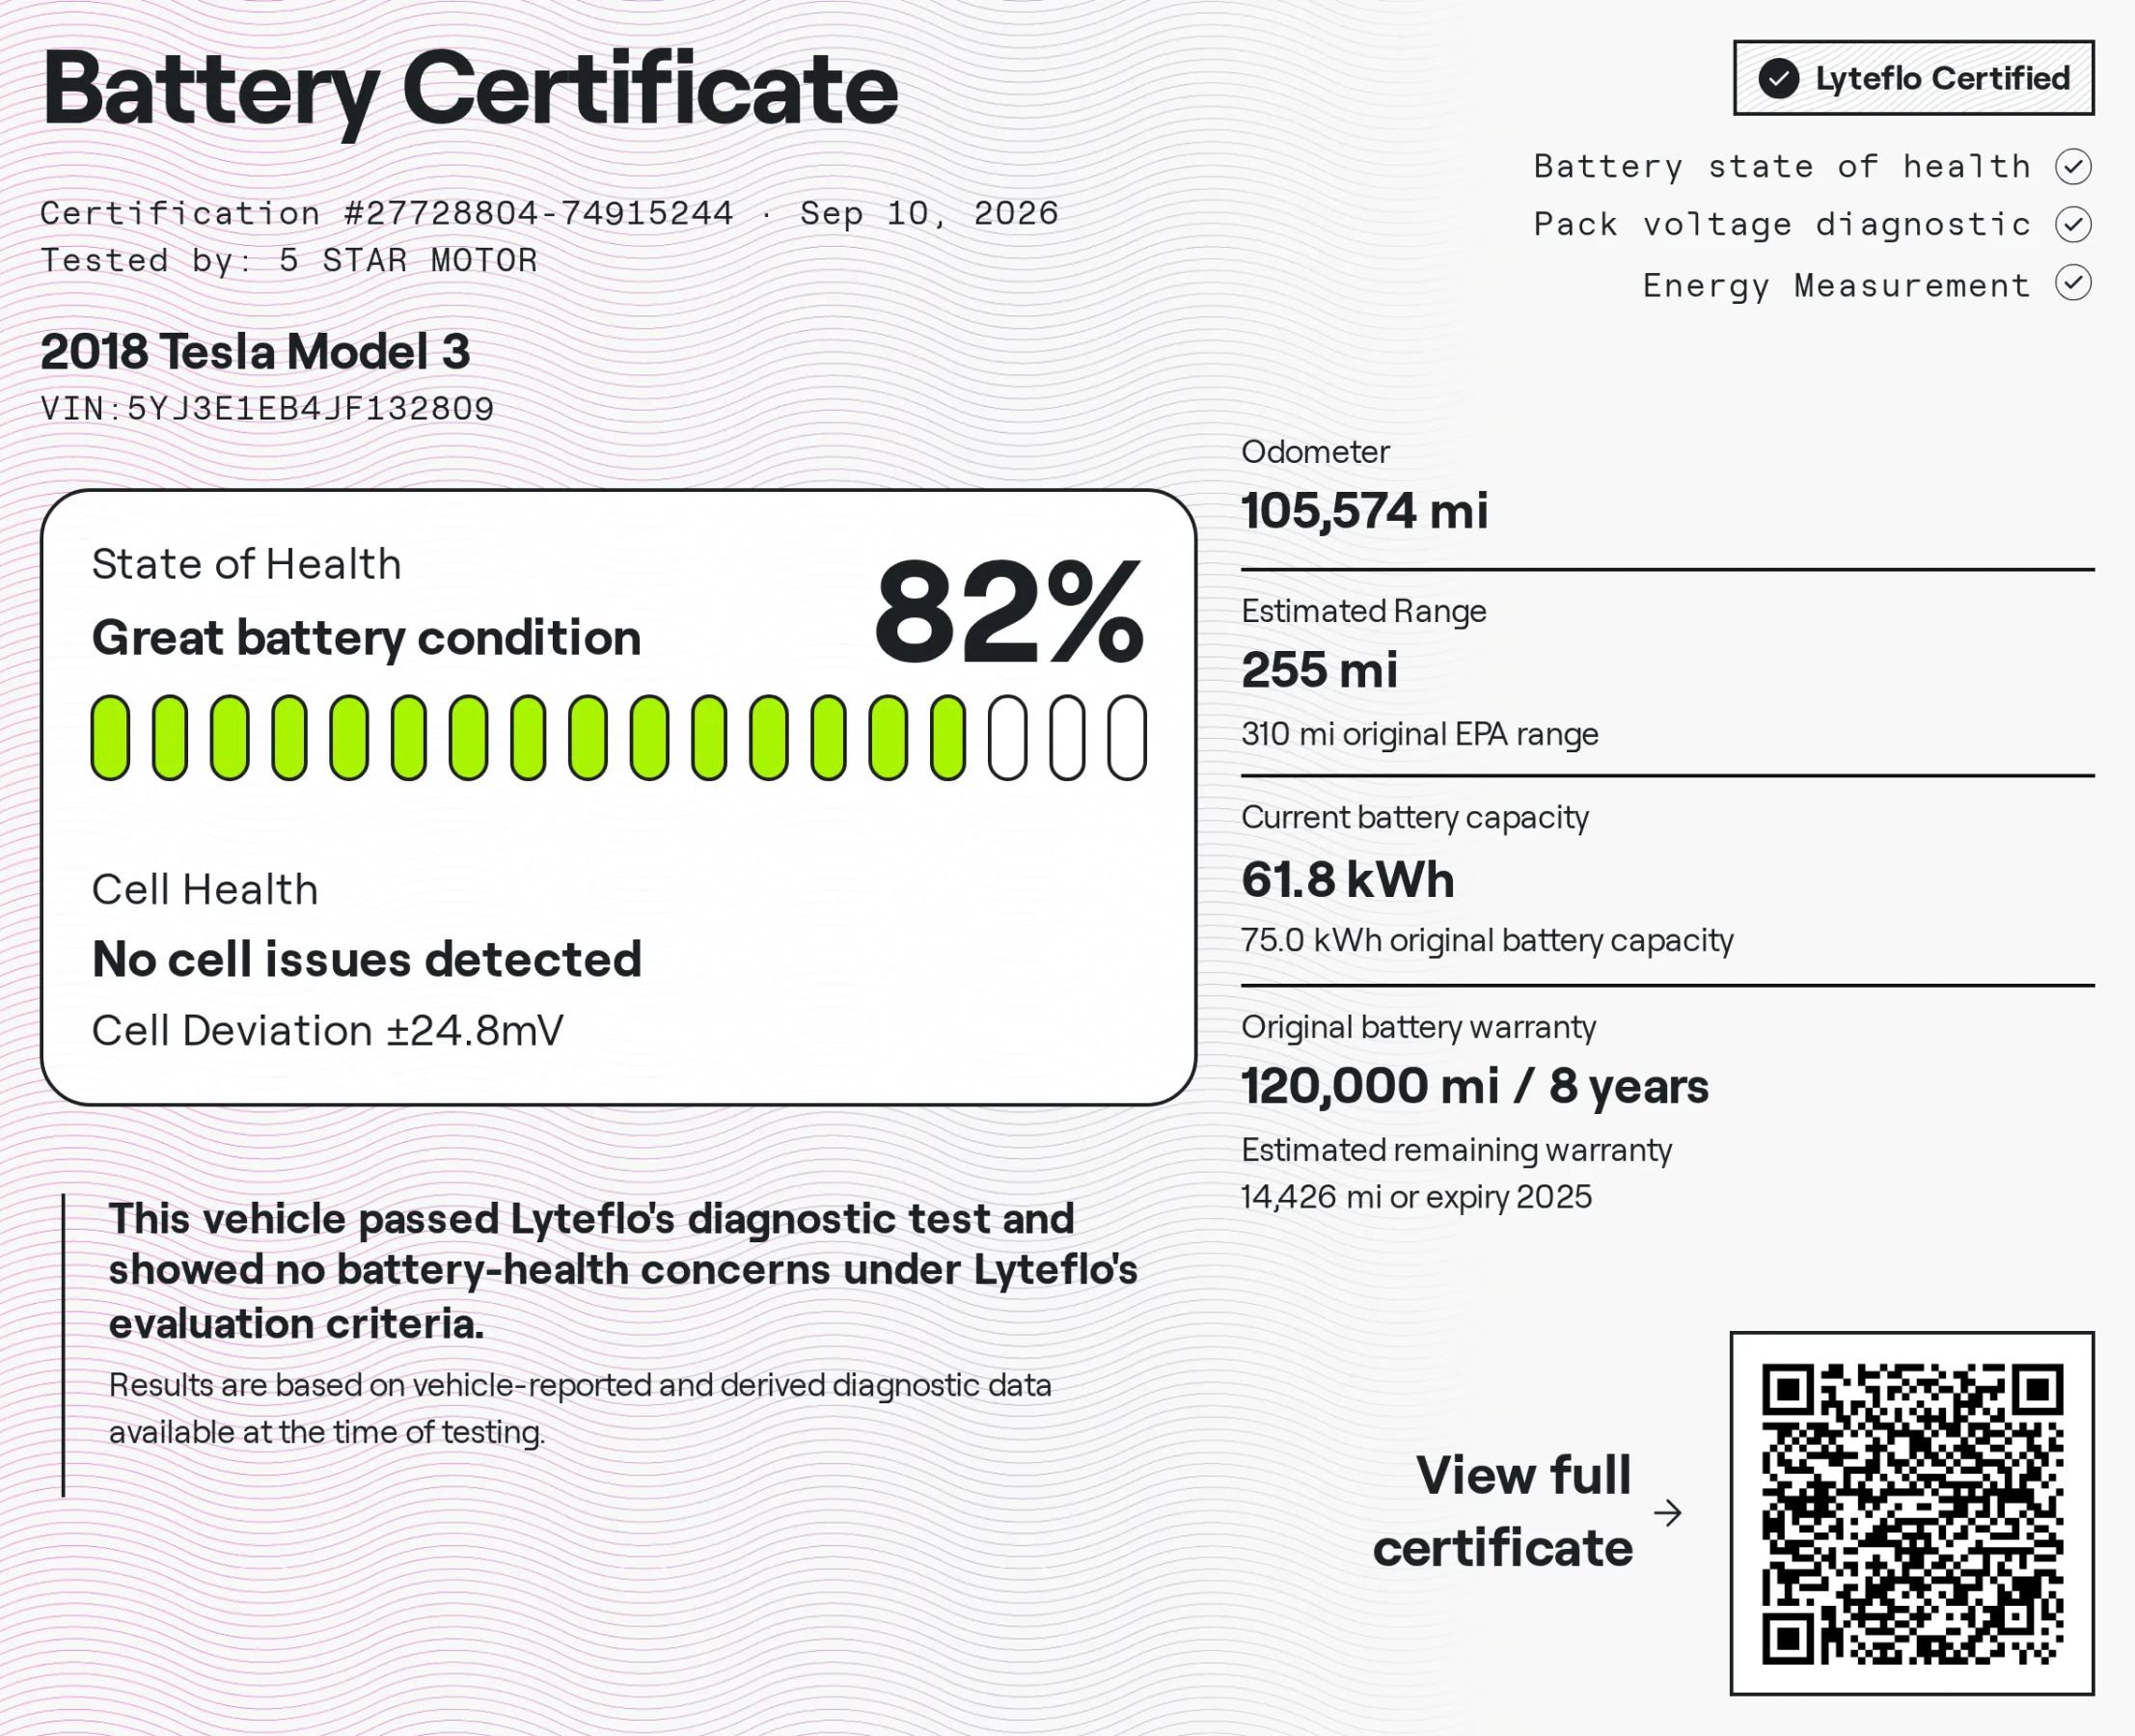2135x1736 pixels.
Task: Open the View full certificate link
Action: (1503, 1511)
